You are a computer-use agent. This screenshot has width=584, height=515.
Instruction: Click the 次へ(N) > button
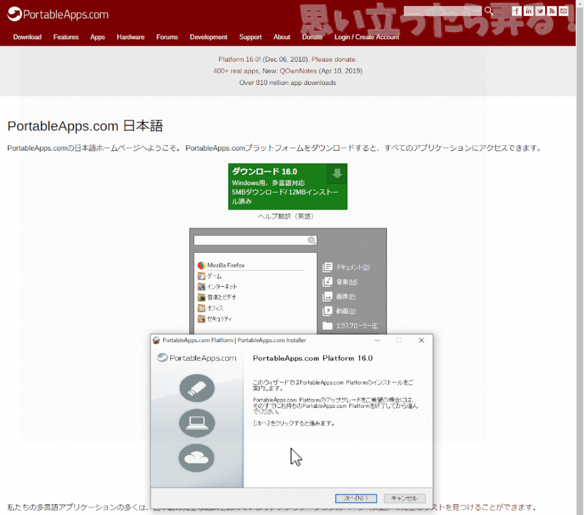coord(356,498)
